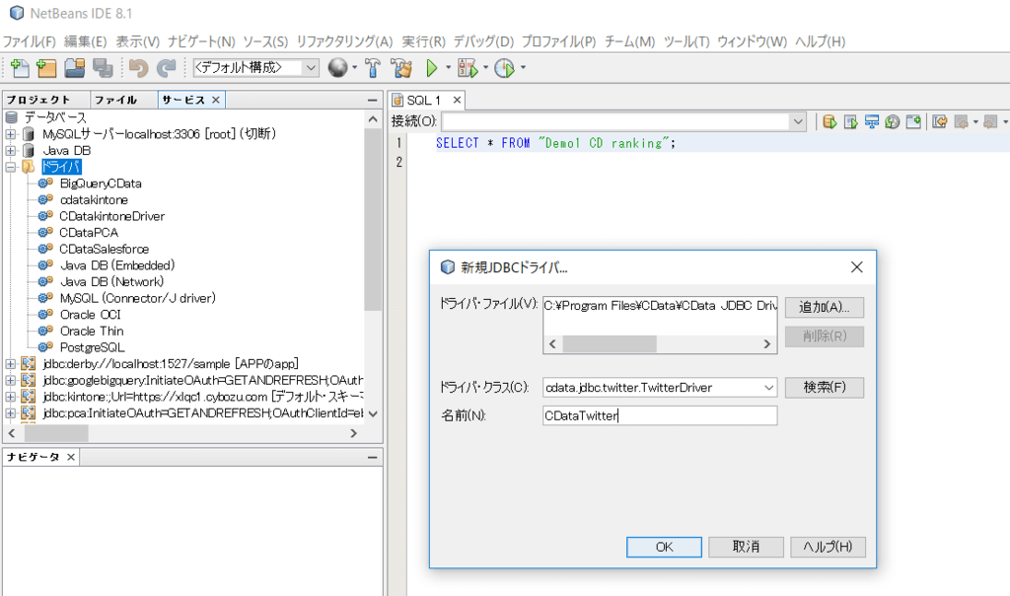Expand the Java DB node
1010x596 pixels.
coord(10,151)
